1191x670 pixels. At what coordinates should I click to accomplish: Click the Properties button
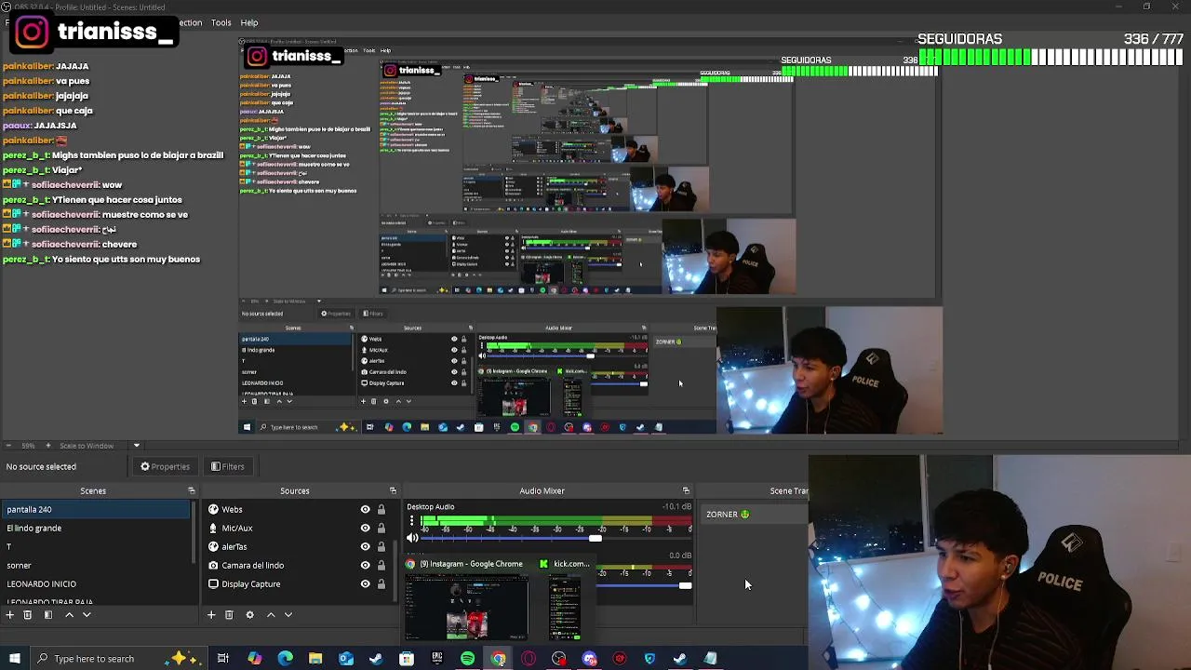pyautogui.click(x=165, y=466)
